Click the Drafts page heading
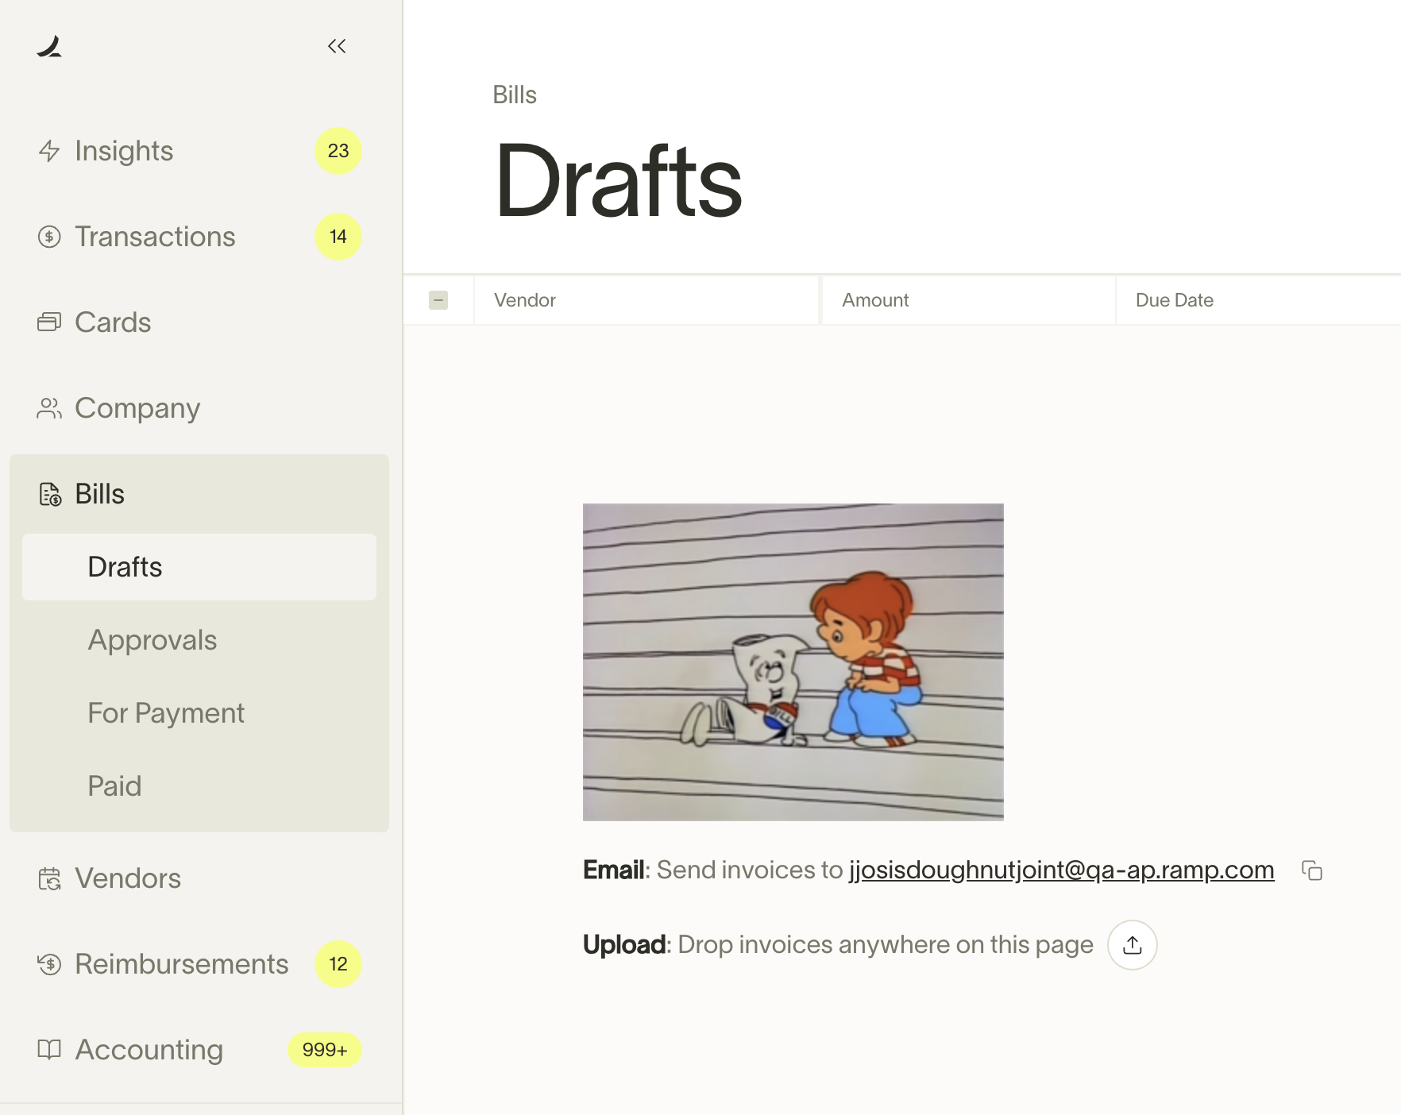The width and height of the screenshot is (1401, 1115). point(619,181)
